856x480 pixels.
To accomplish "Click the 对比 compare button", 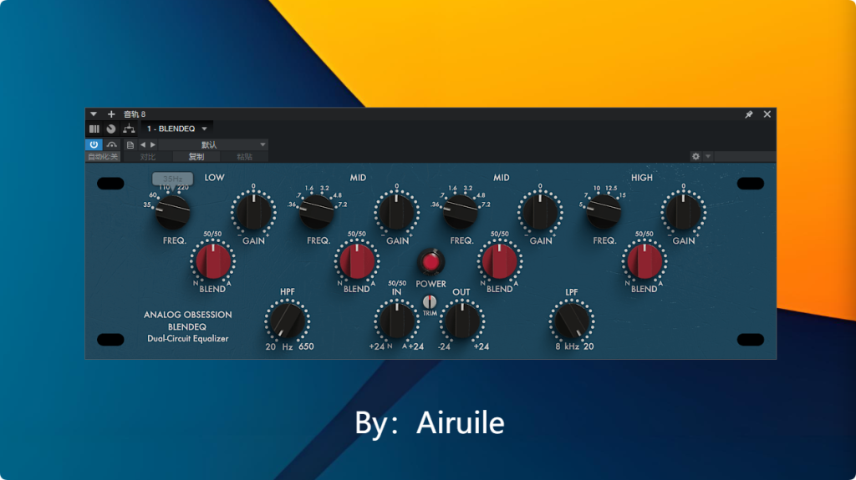I will [147, 157].
